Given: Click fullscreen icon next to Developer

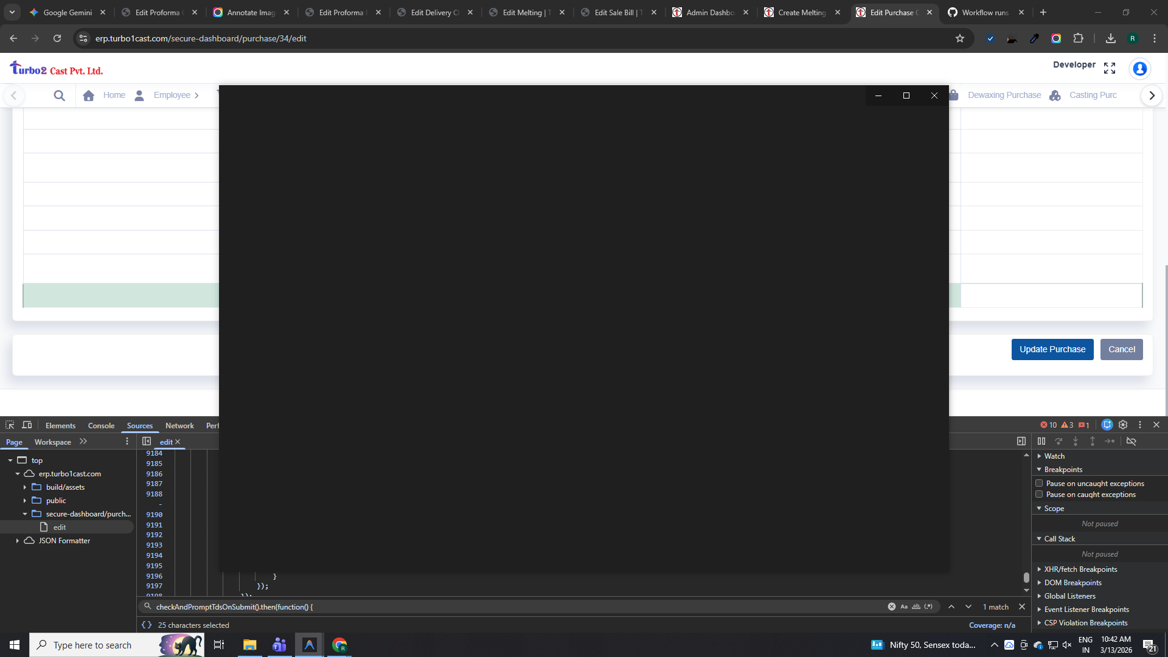Looking at the screenshot, I should tap(1110, 68).
